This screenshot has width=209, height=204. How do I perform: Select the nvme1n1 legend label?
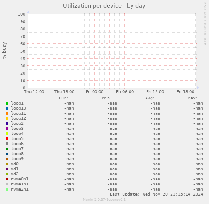tap(20, 184)
